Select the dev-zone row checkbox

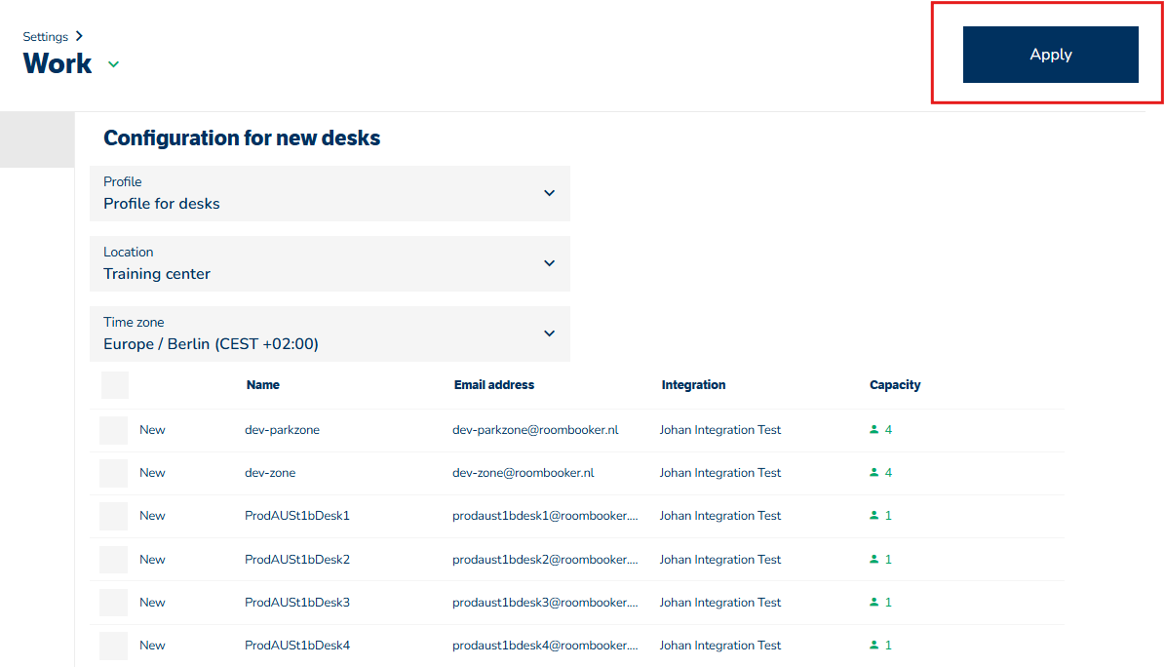click(x=114, y=473)
